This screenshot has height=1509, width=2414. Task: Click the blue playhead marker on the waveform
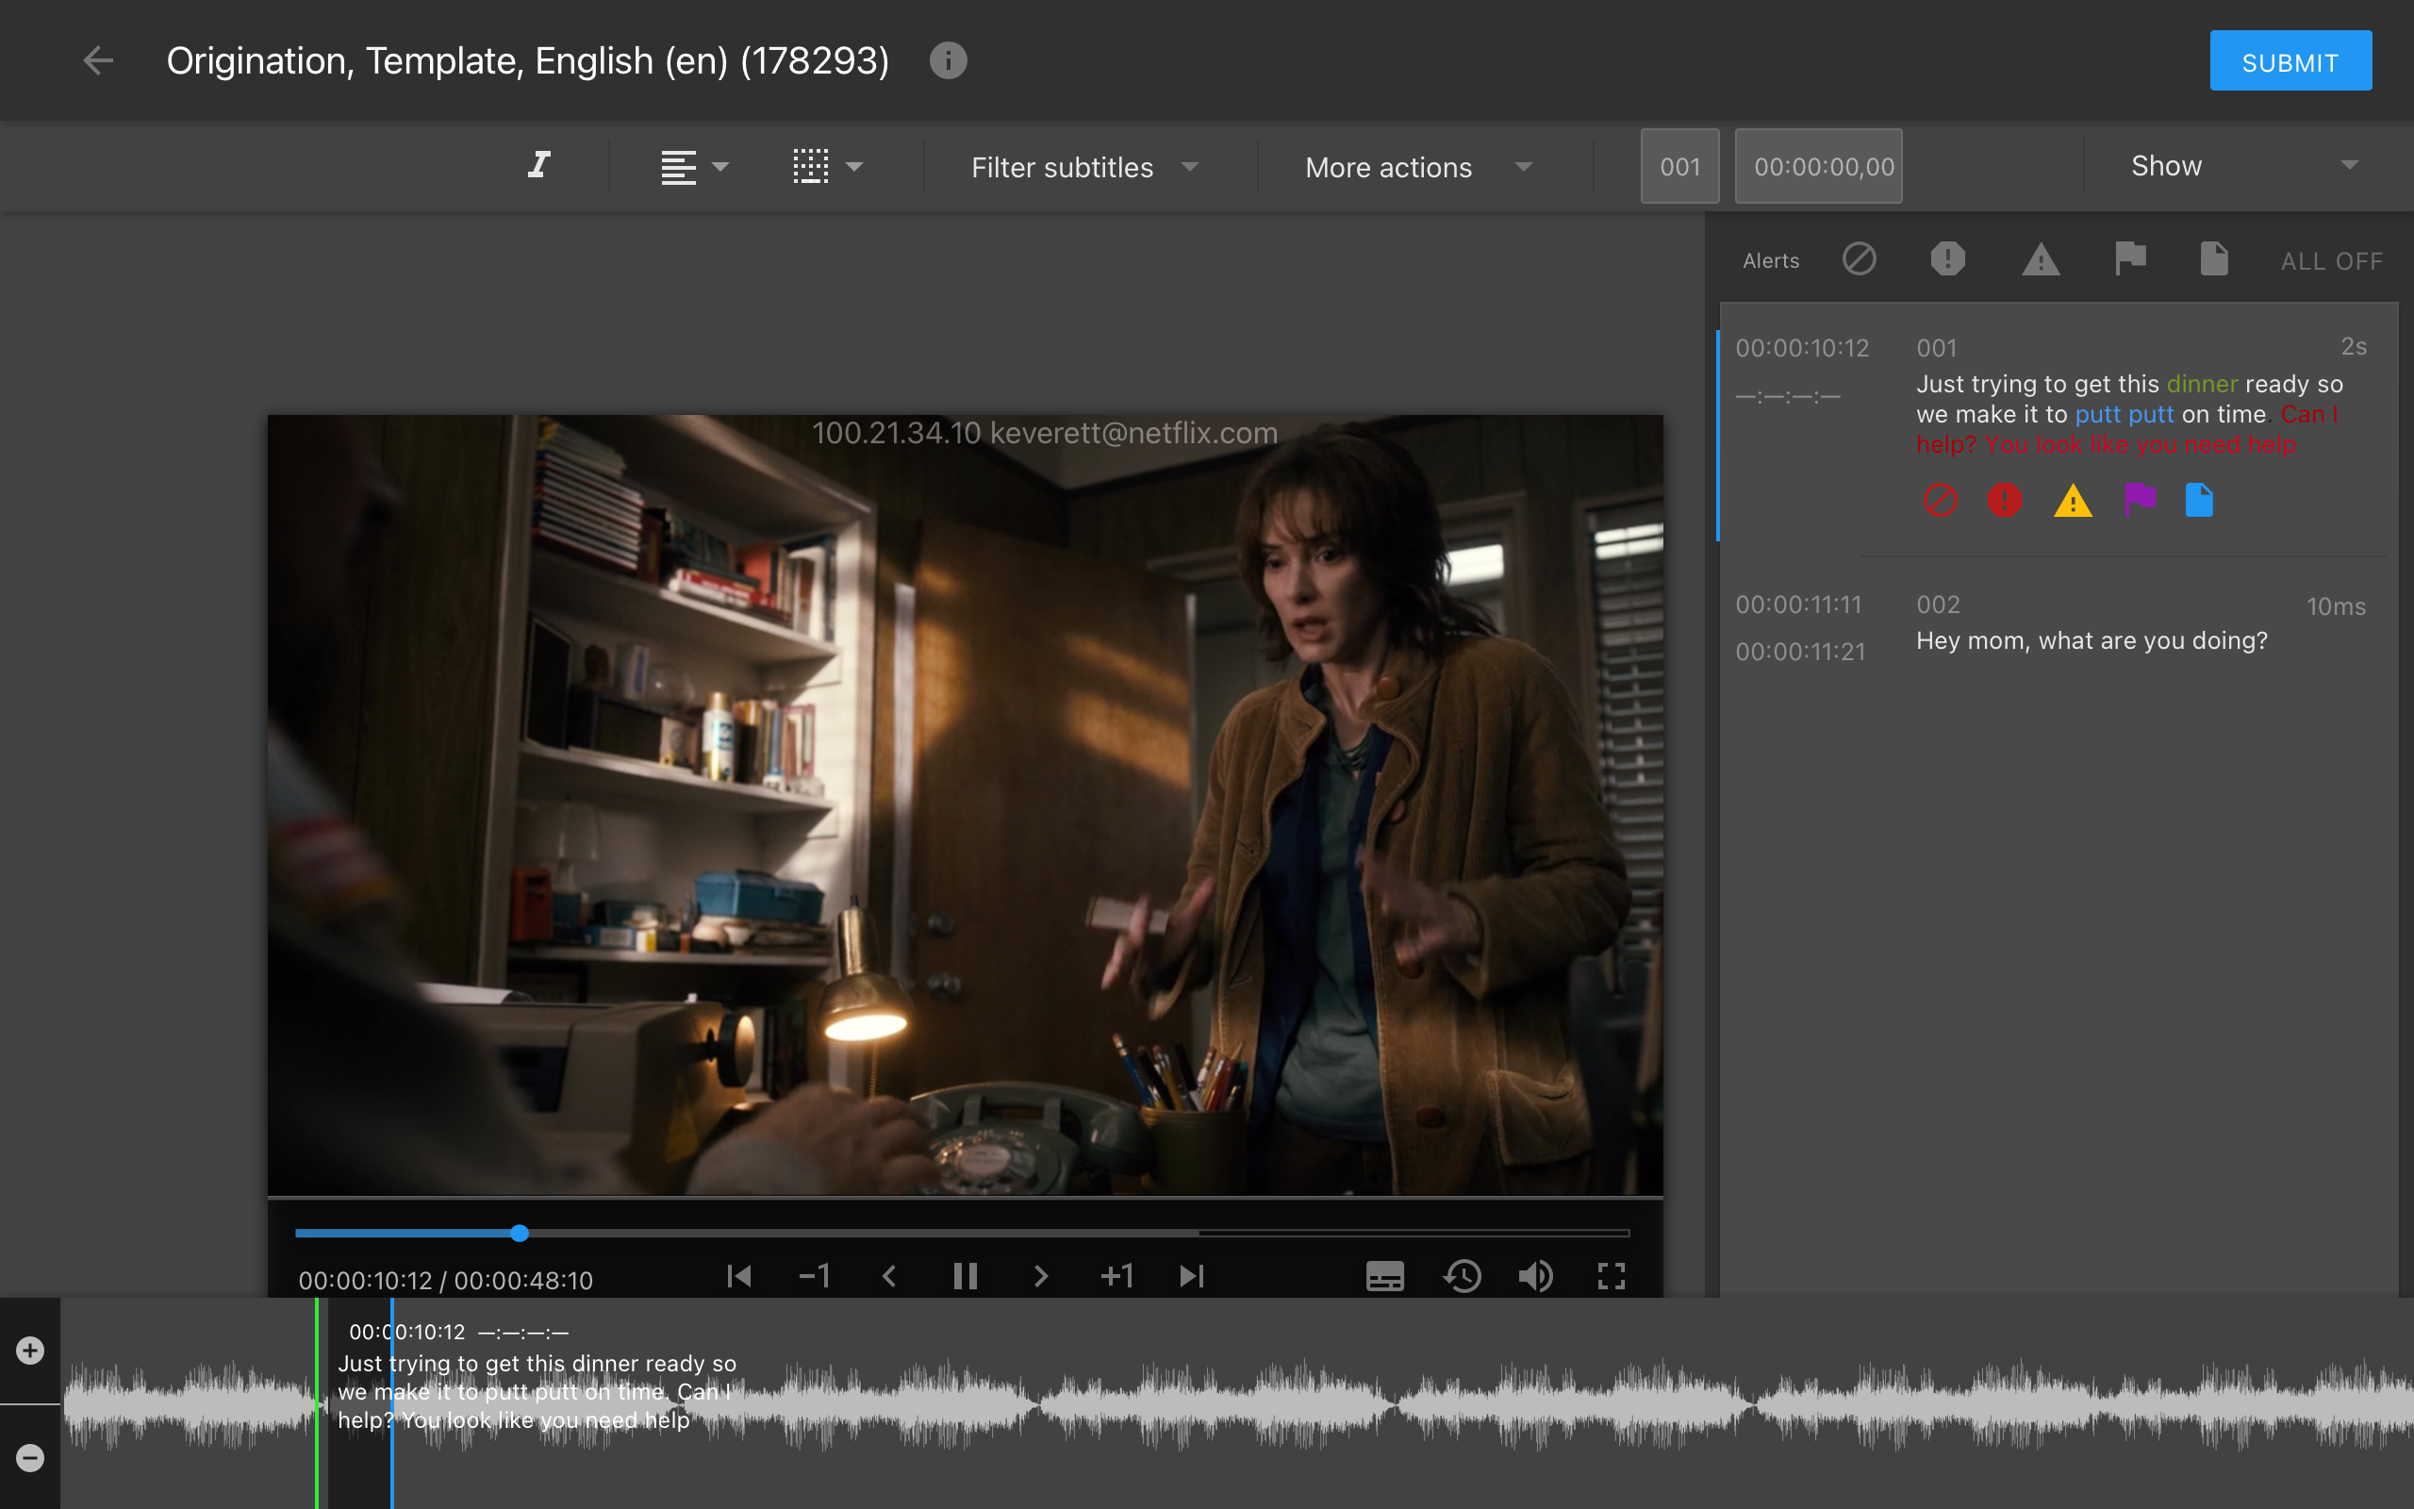pos(392,1403)
